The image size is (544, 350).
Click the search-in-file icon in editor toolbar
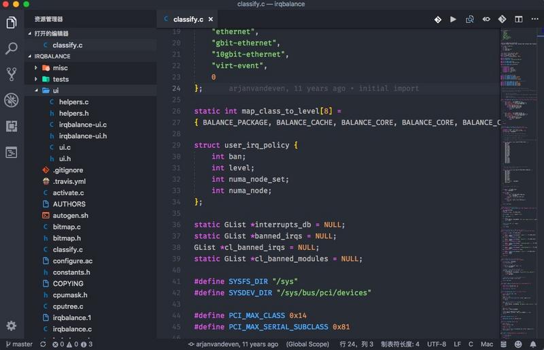[469, 19]
